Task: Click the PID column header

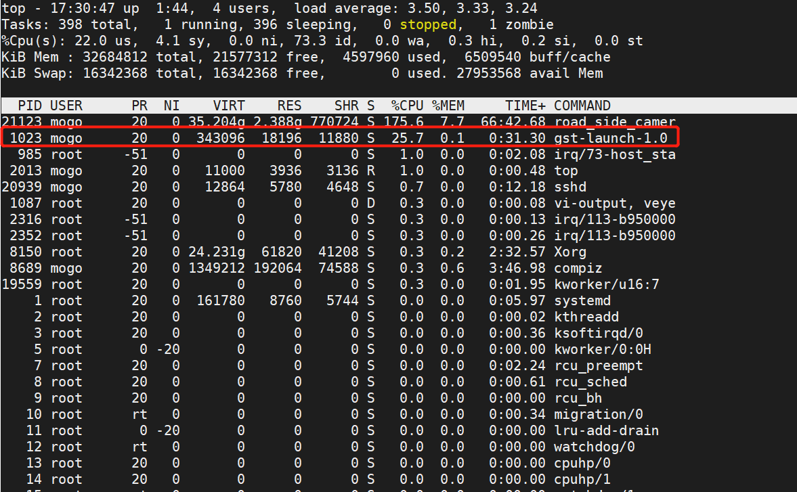Action: (29, 106)
